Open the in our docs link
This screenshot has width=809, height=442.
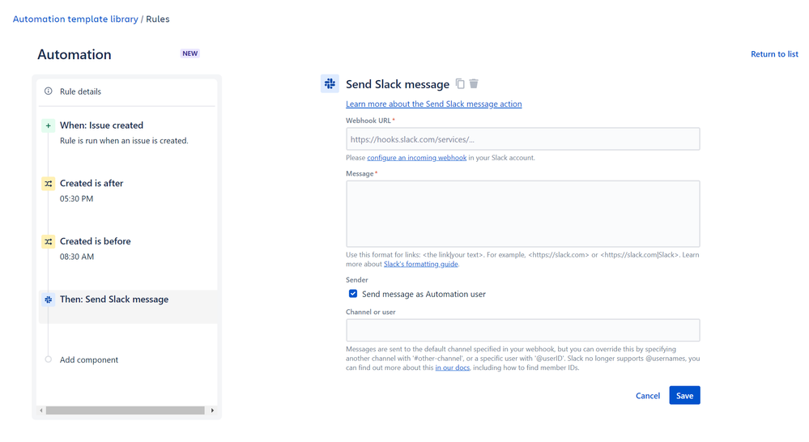452,368
